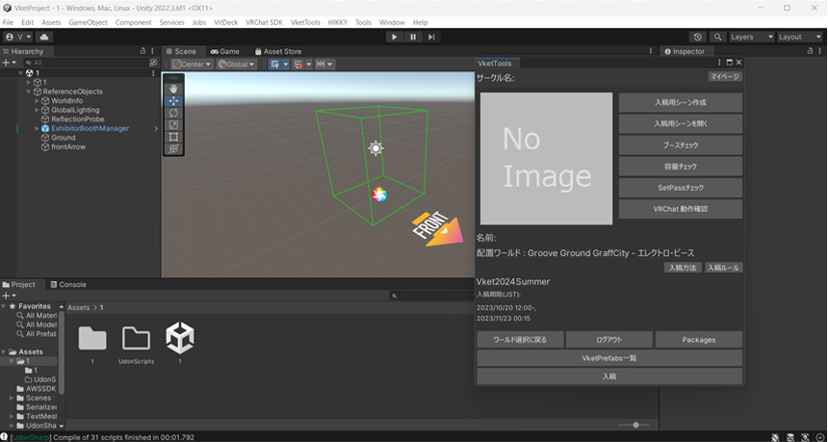Select the Rect tool
The width and height of the screenshot is (828, 442).
click(x=173, y=138)
